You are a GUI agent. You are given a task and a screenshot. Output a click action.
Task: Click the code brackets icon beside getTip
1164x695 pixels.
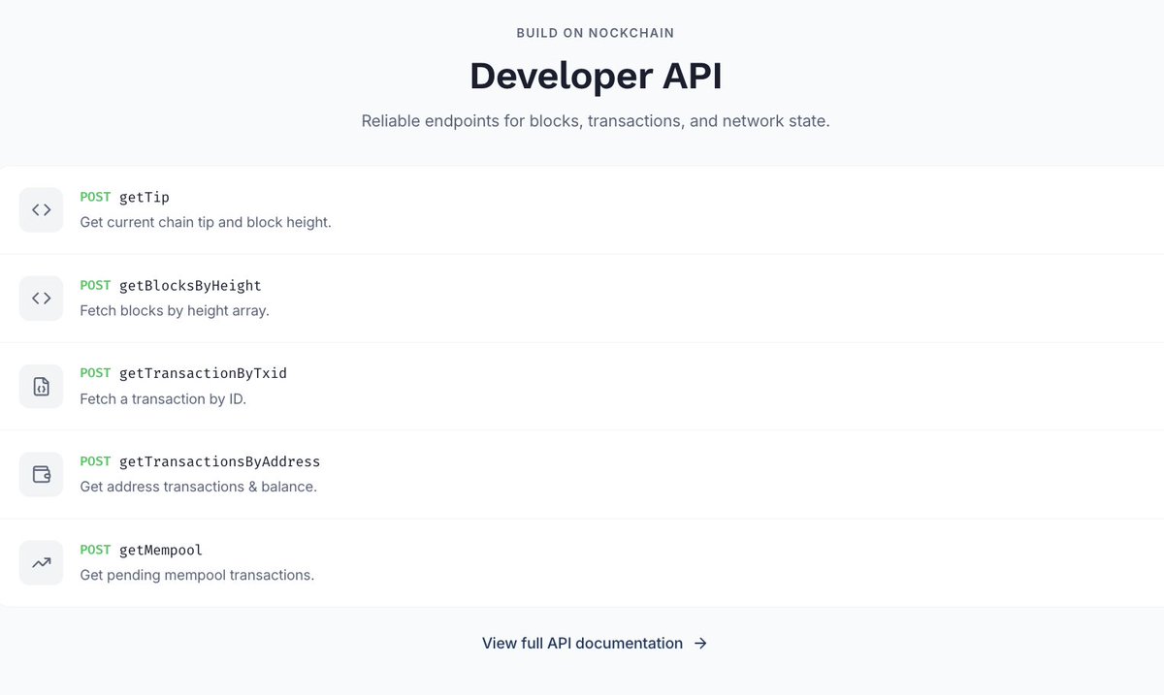pos(41,209)
